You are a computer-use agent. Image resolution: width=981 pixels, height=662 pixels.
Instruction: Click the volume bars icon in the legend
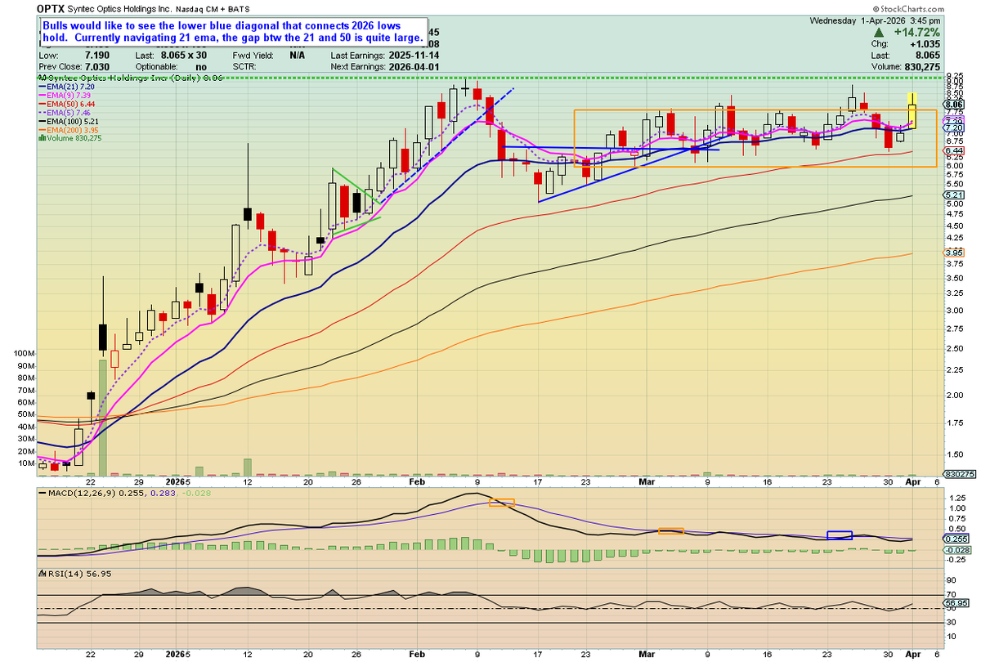coord(42,138)
